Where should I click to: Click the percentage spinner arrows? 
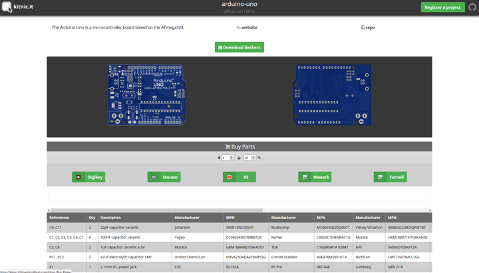(x=253, y=158)
